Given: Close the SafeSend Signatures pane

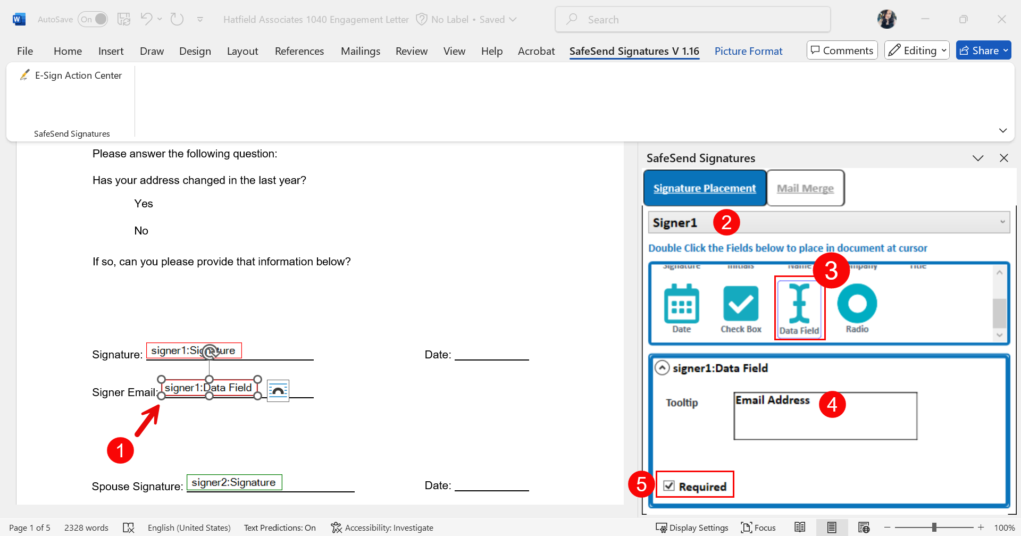Looking at the screenshot, I should point(1004,158).
